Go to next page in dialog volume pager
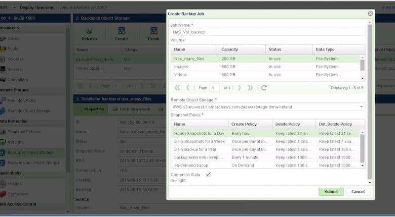Screen dimensions: 395x217 240,88
